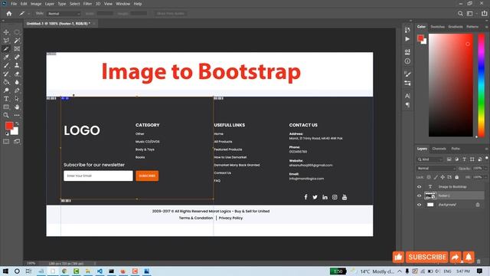The height and width of the screenshot is (276, 490).
Task: Open the File menu
Action: point(14,4)
